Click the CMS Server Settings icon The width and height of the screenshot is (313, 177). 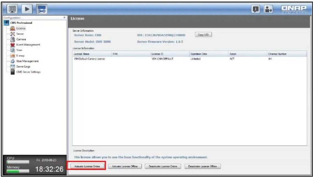coord(13,72)
